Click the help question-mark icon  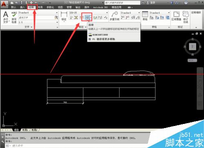tap(186, 2)
